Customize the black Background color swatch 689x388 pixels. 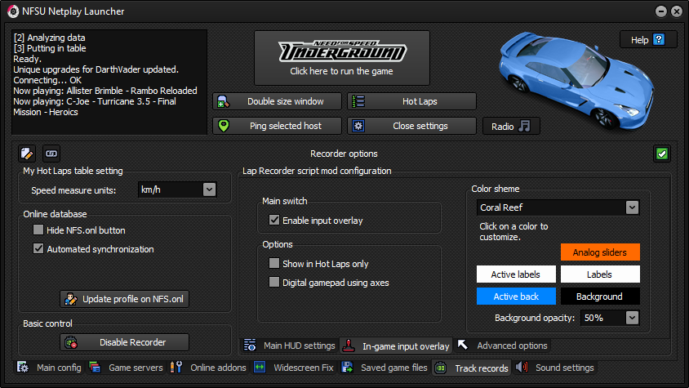coord(600,297)
